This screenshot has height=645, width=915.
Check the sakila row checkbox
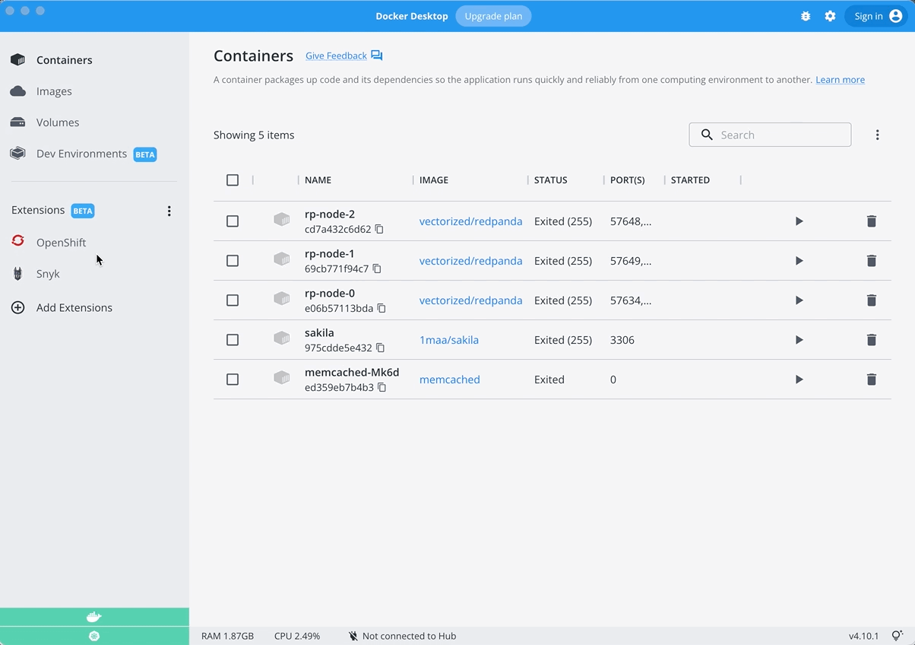point(233,340)
